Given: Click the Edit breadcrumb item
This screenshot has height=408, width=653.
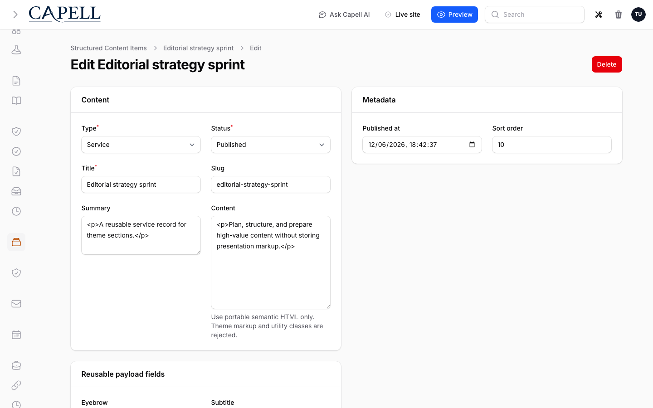Looking at the screenshot, I should 256,48.
